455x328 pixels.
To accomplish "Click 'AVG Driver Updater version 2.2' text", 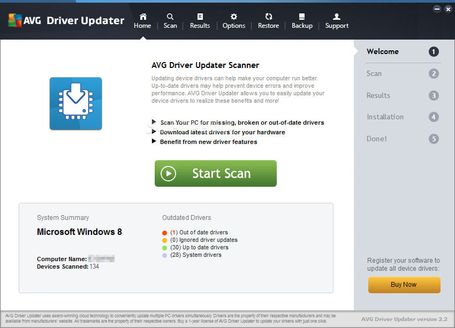I will tap(404, 319).
